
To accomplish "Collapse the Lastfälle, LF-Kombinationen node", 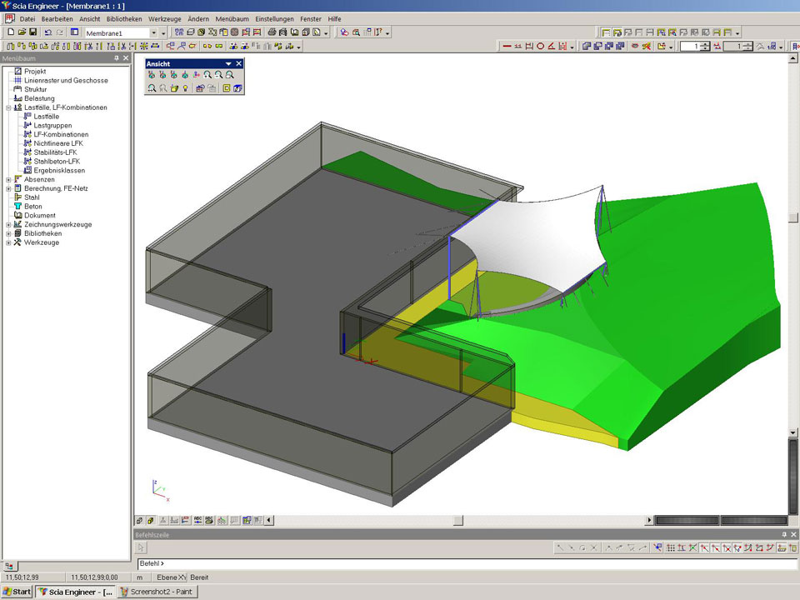I will 8,107.
